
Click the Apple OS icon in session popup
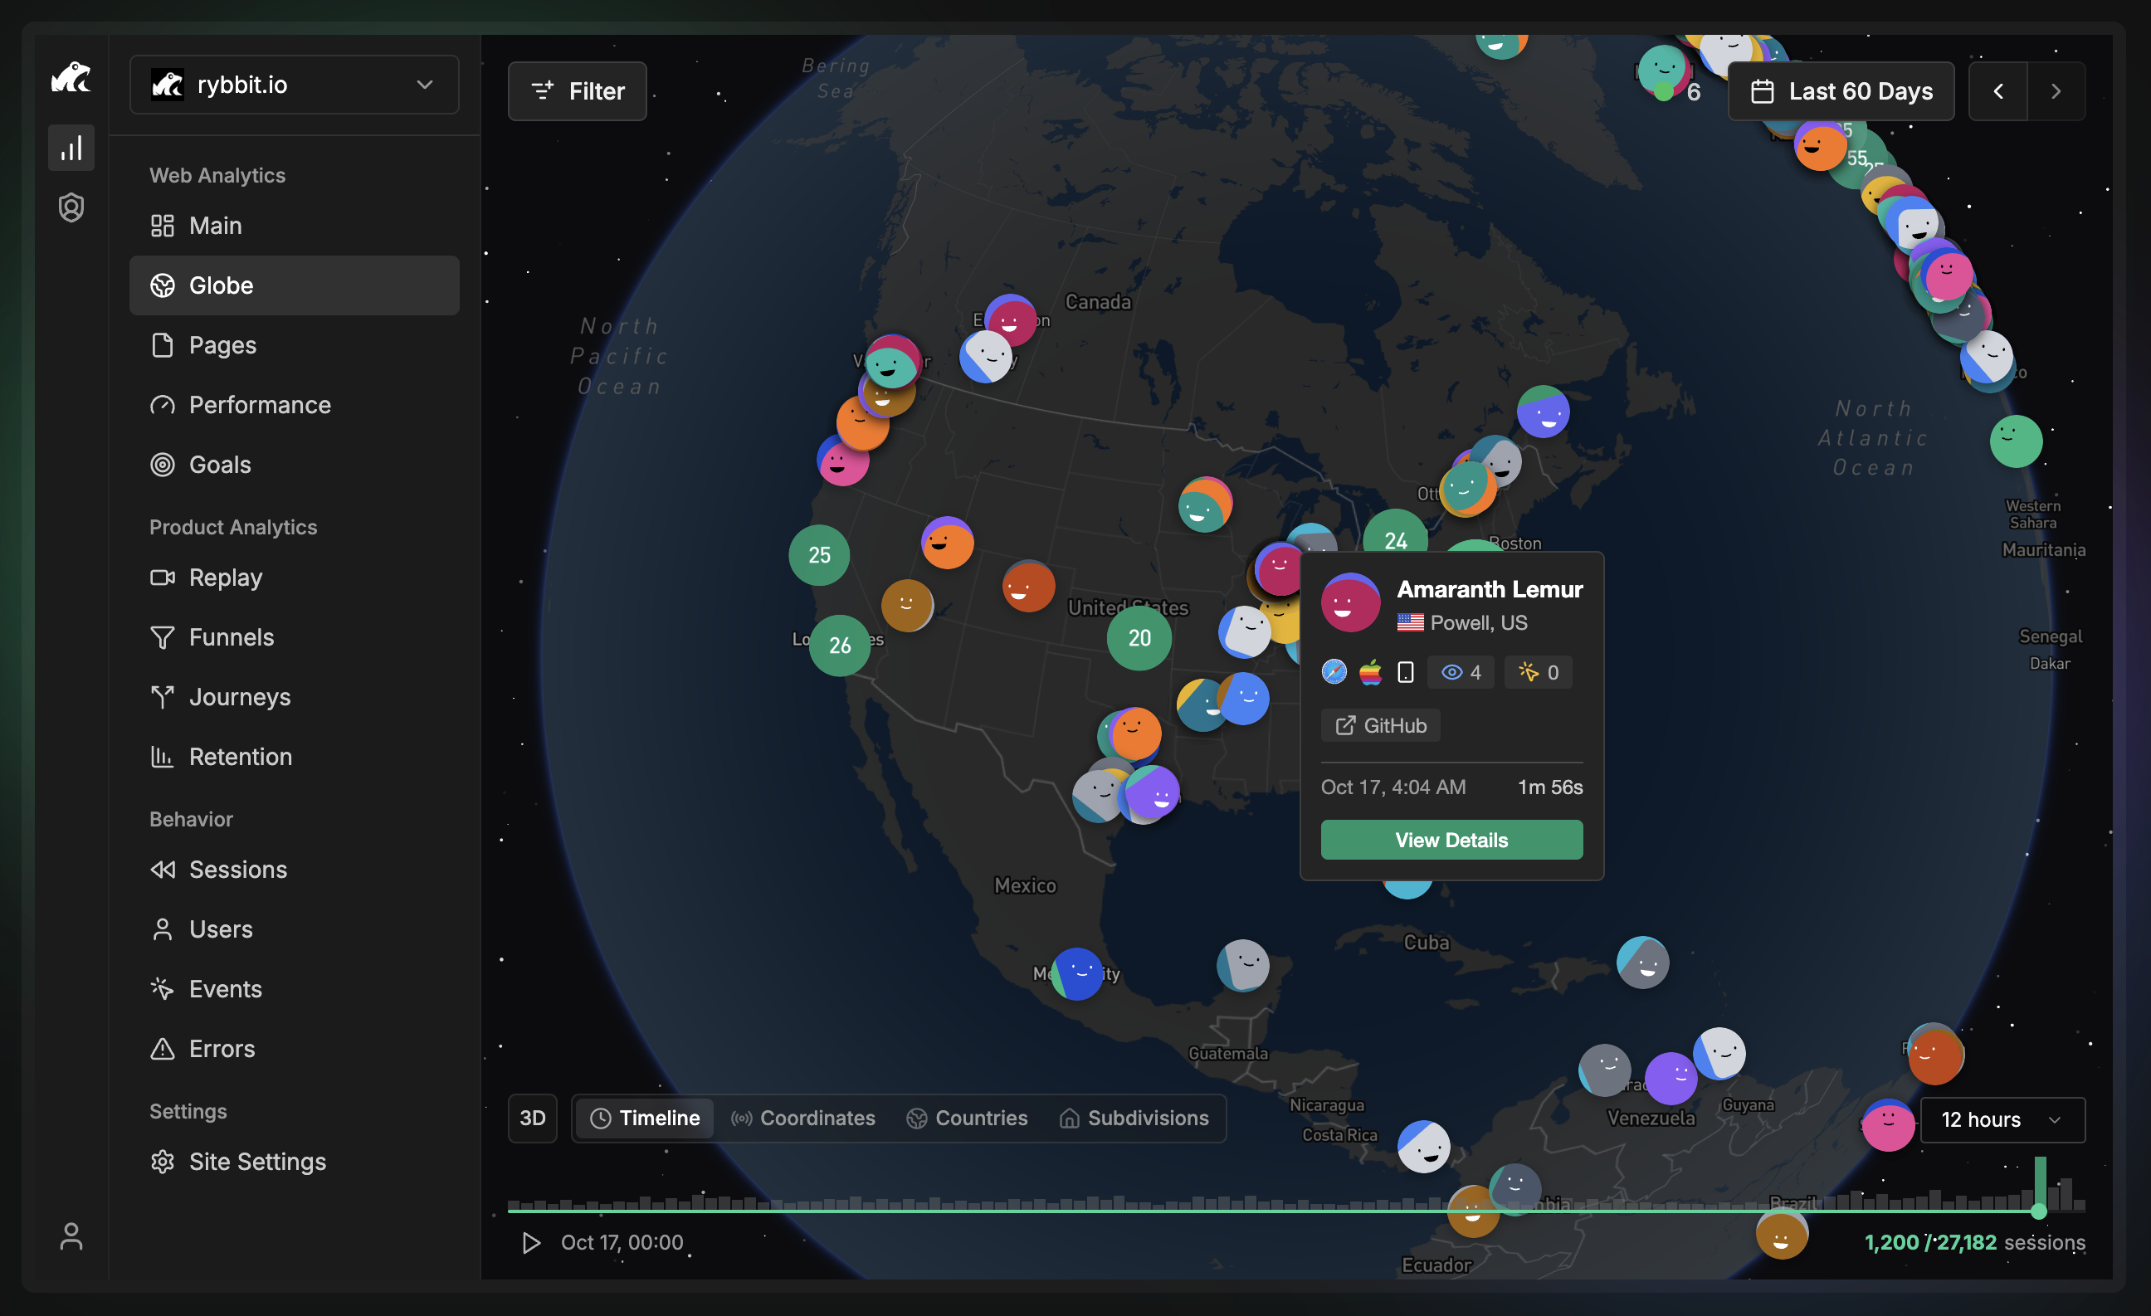point(1371,672)
